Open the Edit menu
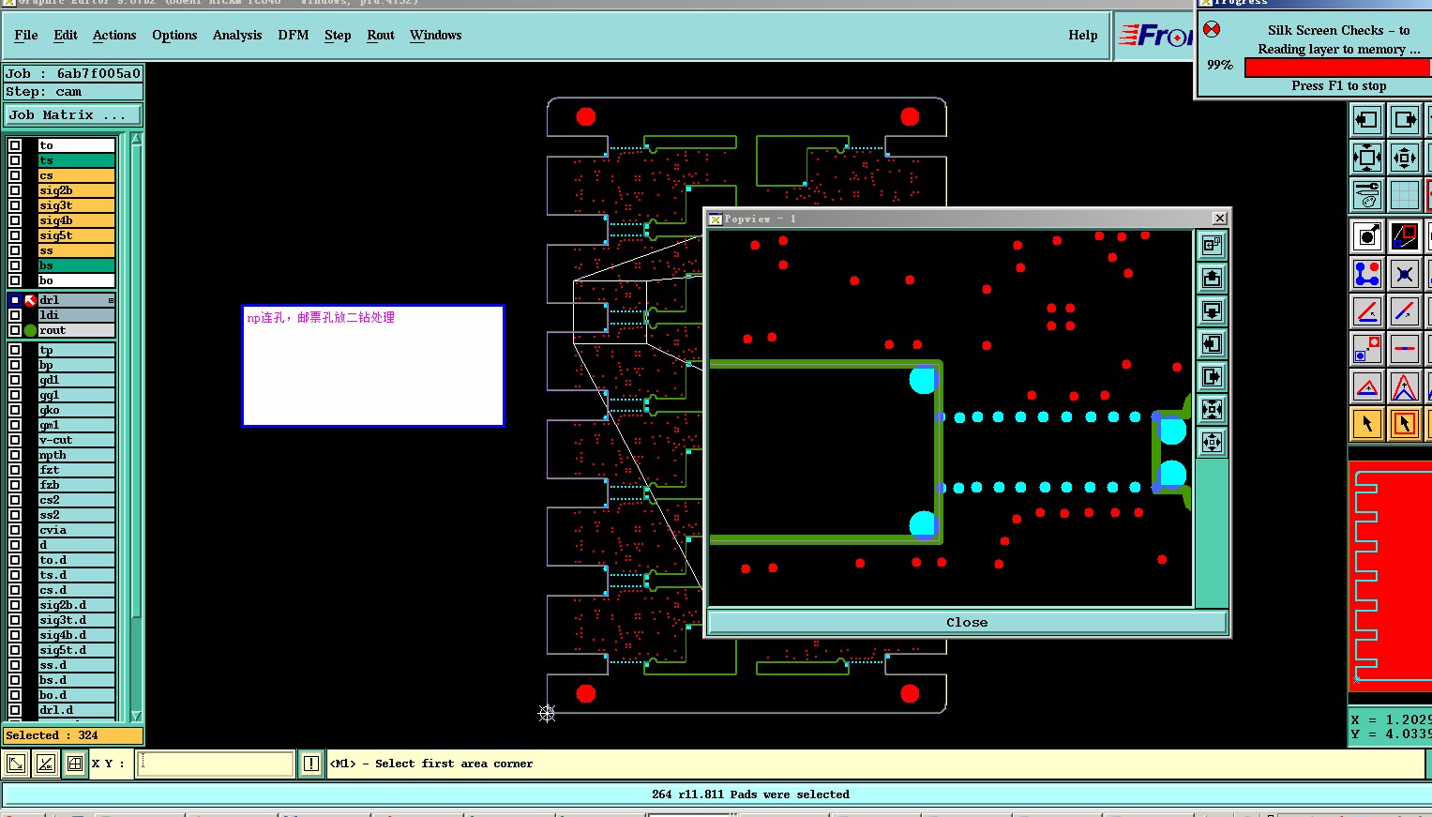Image resolution: width=1432 pixels, height=817 pixels. [66, 35]
